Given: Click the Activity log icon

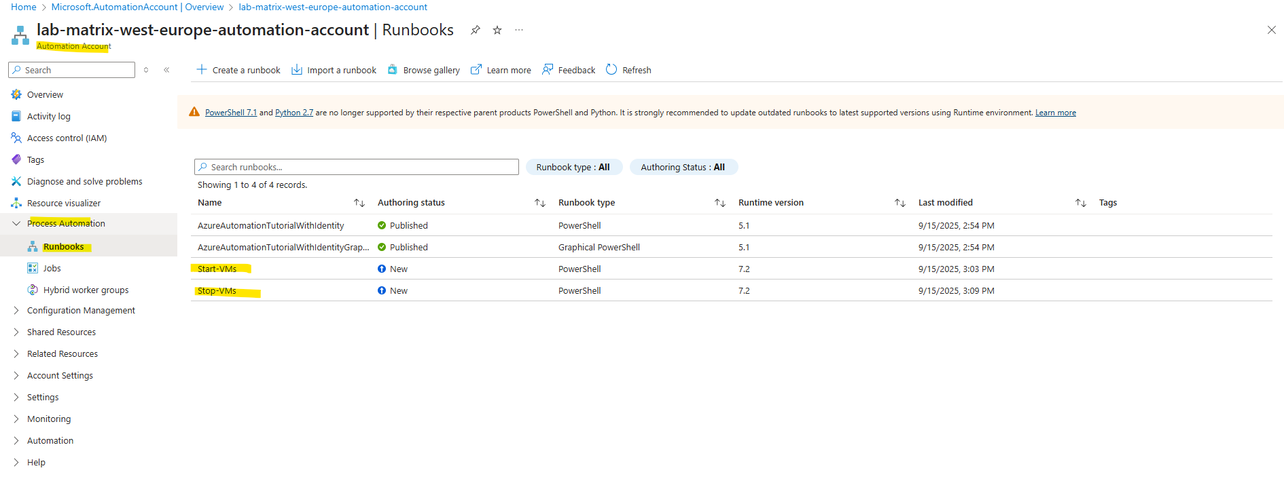Looking at the screenshot, I should tap(16, 116).
